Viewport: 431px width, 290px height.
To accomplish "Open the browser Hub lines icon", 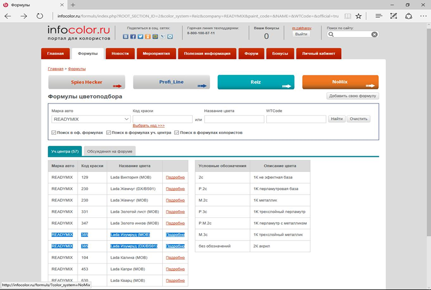I will (379, 16).
